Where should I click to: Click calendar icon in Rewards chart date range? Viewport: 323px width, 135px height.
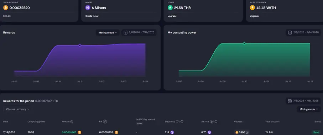[x=125, y=32]
